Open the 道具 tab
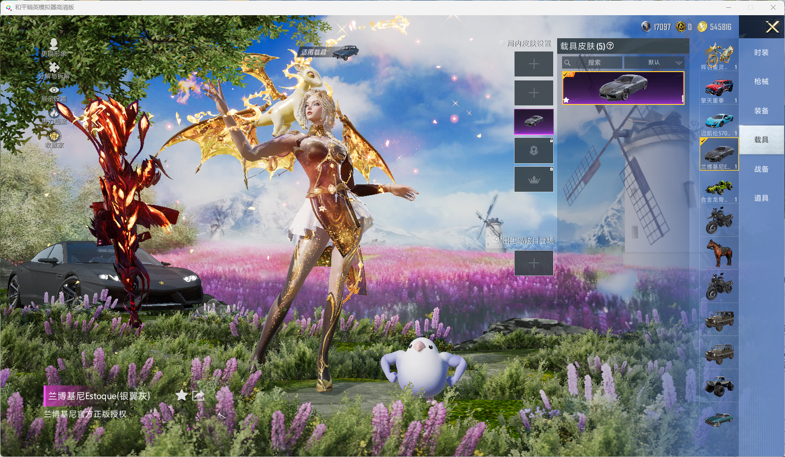 coord(761,198)
